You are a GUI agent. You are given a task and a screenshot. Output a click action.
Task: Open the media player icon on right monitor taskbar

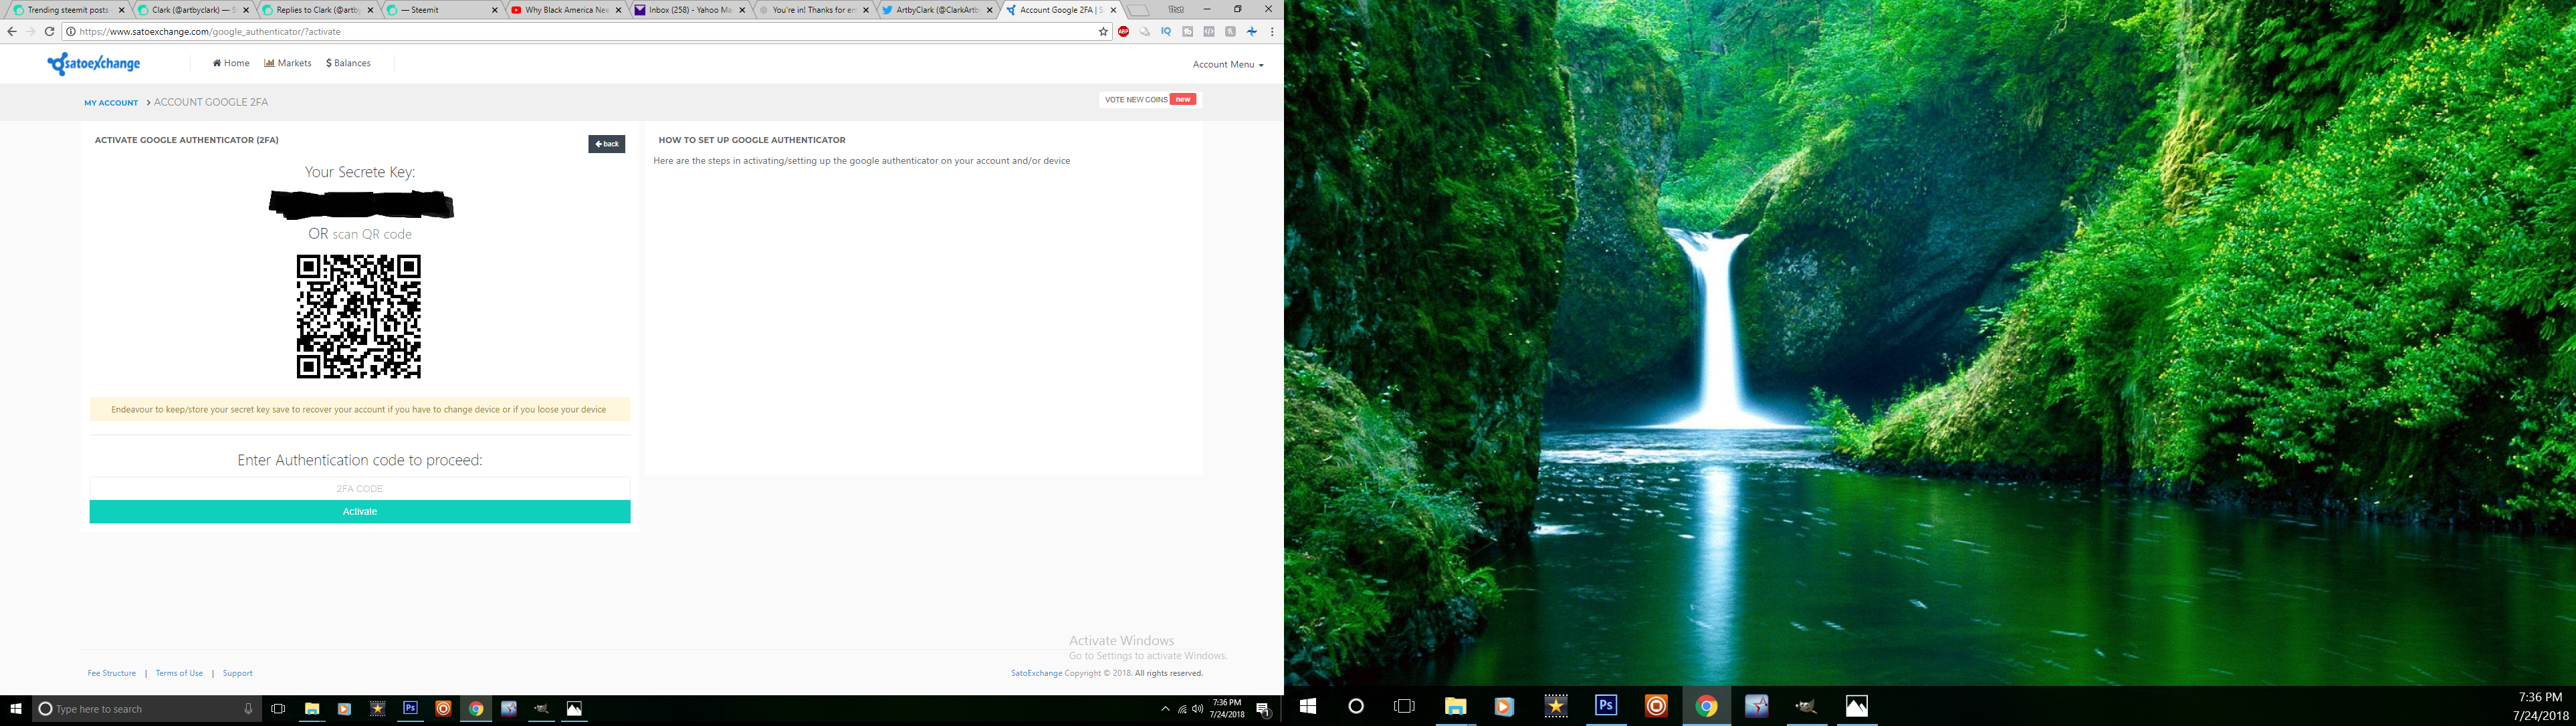point(1504,706)
